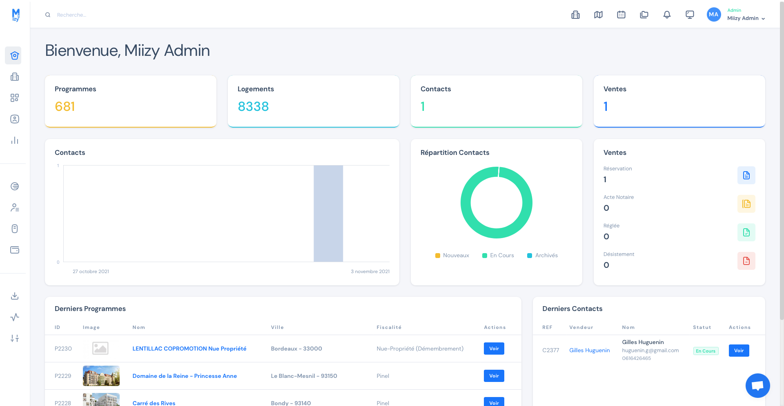Select Nue-Propriété (Démembrement) fiscalité cell
This screenshot has width=784, height=406.
420,349
